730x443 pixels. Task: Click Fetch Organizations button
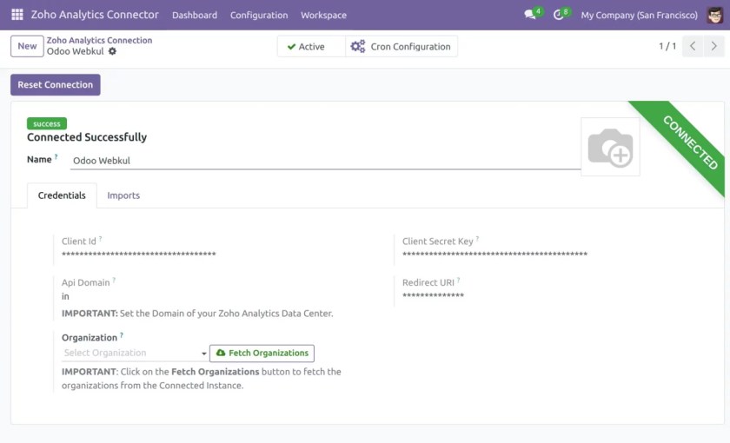point(262,354)
